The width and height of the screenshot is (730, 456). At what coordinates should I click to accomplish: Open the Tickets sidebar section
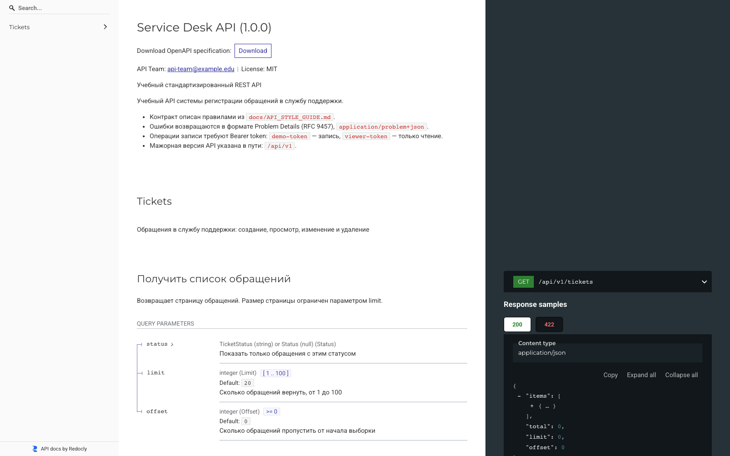coord(59,27)
